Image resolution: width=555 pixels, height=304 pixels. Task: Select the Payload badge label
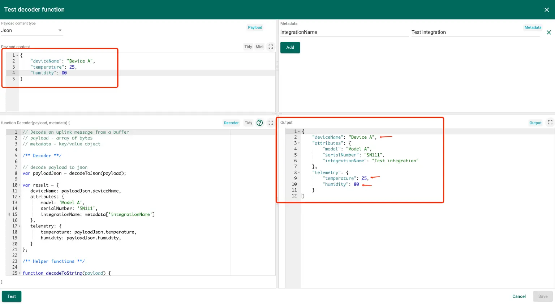pyautogui.click(x=255, y=27)
